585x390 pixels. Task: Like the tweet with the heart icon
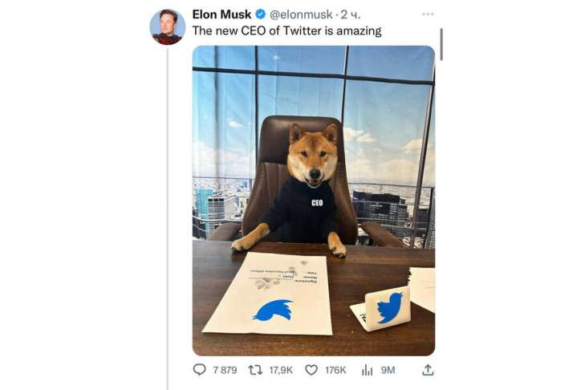311,369
